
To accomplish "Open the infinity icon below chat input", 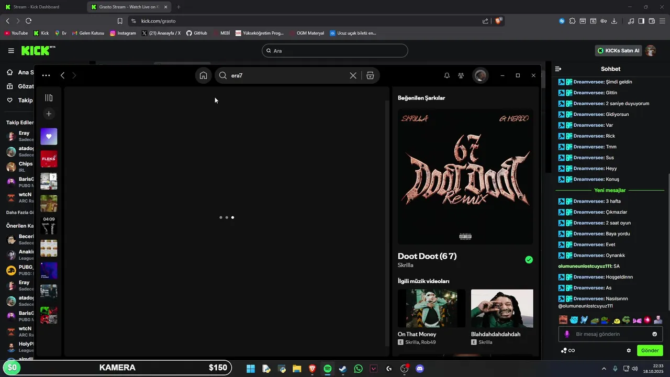I will click(572, 351).
